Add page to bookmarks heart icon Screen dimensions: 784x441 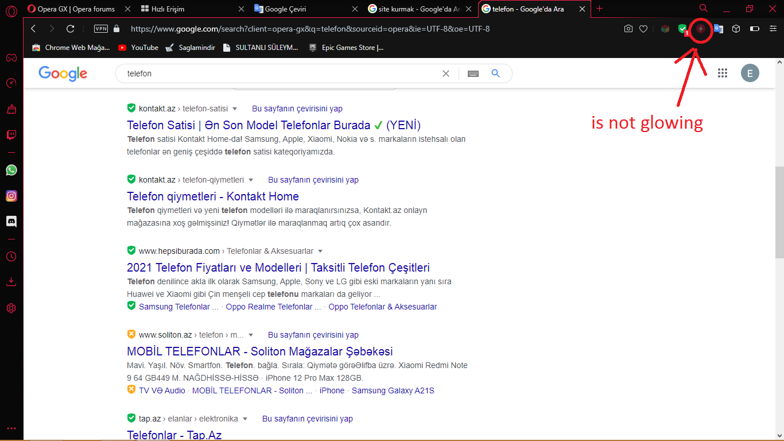(643, 29)
